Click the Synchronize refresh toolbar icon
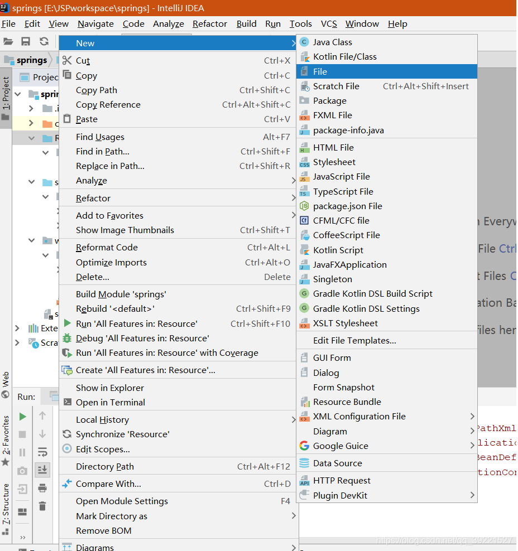 point(44,41)
